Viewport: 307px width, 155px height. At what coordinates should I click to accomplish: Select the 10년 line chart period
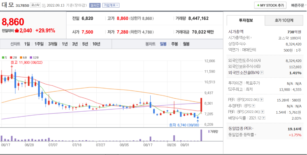tap(96, 44)
